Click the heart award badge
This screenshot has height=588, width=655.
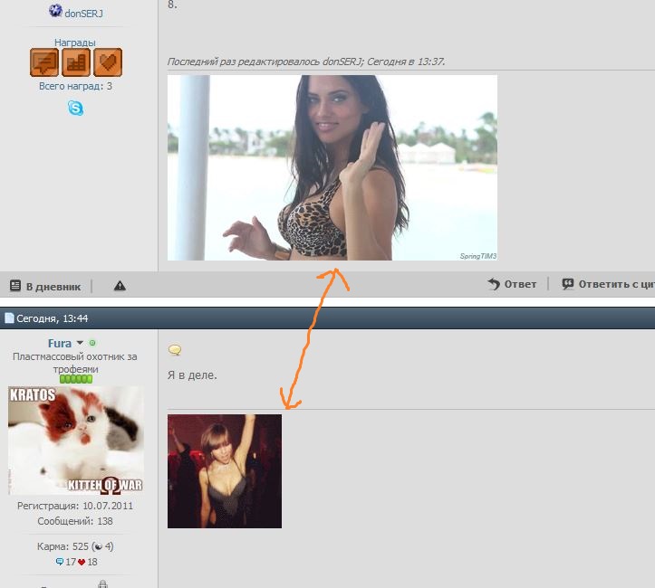107,62
